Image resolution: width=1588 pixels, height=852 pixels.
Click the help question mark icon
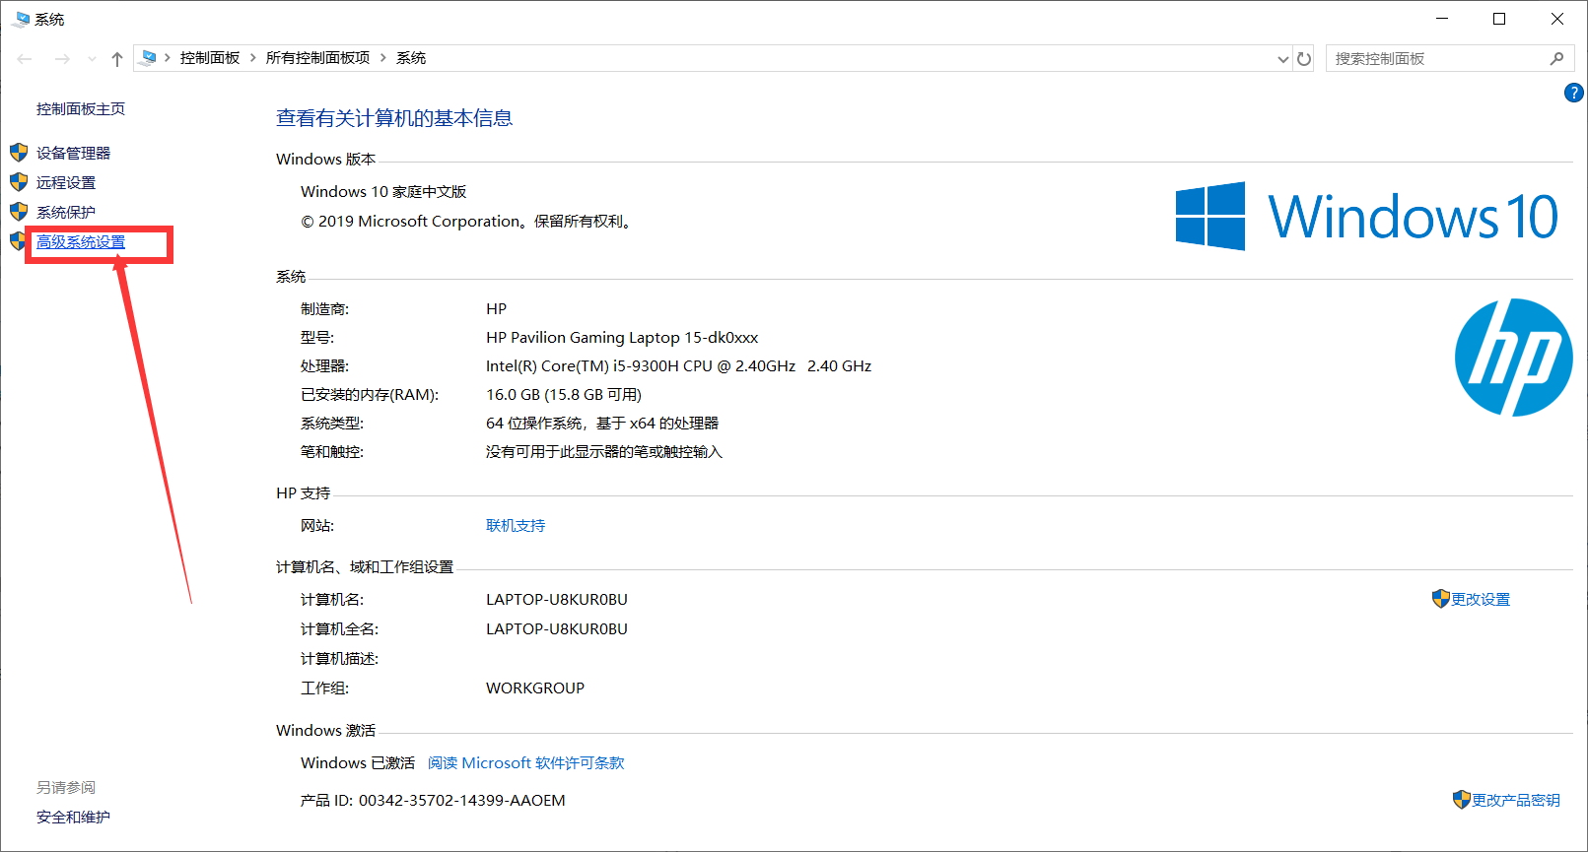point(1573,93)
